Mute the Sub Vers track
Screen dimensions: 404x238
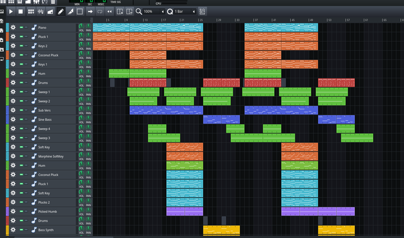tap(21, 110)
